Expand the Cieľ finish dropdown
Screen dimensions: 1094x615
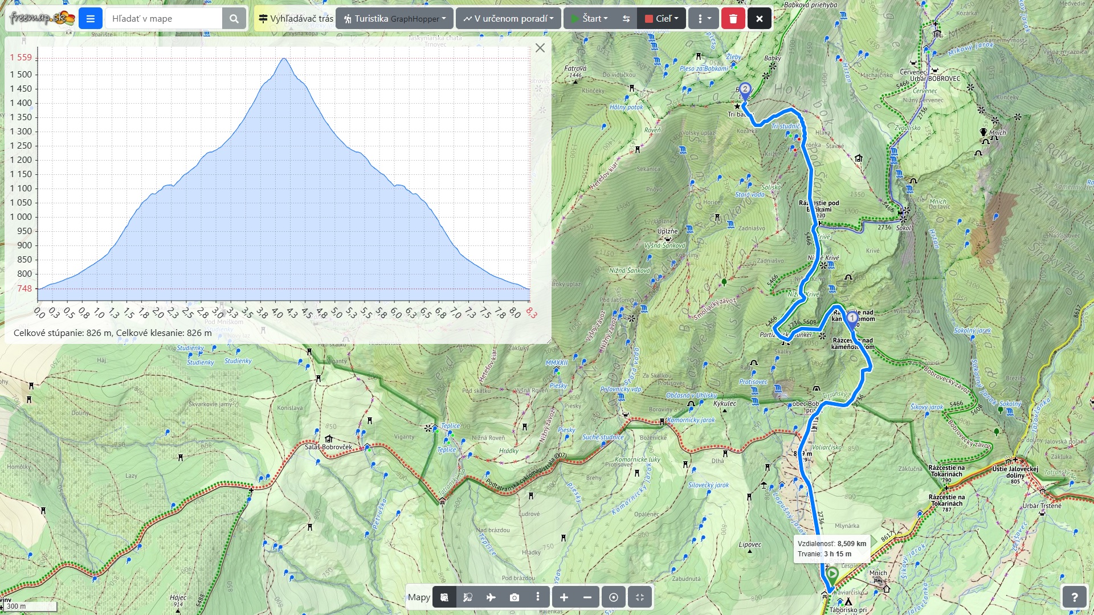click(662, 19)
